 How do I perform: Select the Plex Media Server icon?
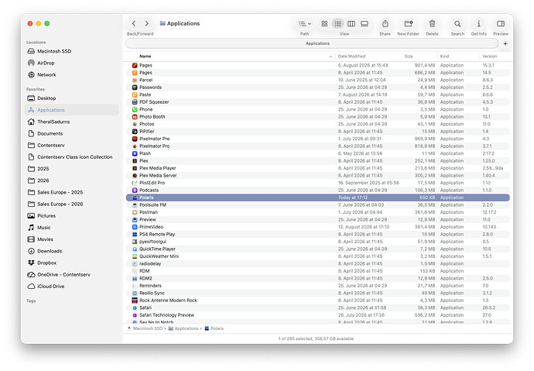(x=135, y=176)
